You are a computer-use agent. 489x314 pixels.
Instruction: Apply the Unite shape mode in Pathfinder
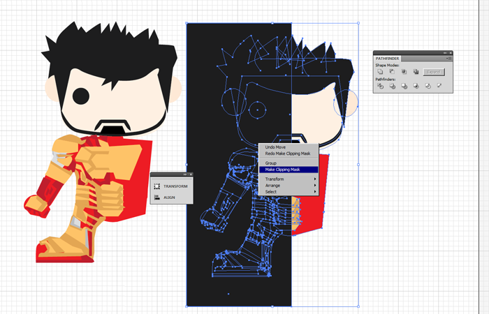point(380,72)
